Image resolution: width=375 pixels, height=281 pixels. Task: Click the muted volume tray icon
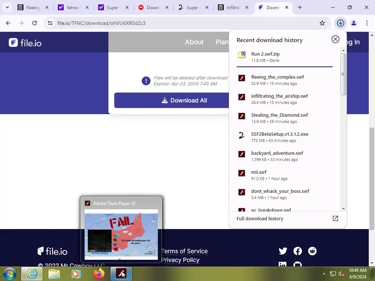341,274
